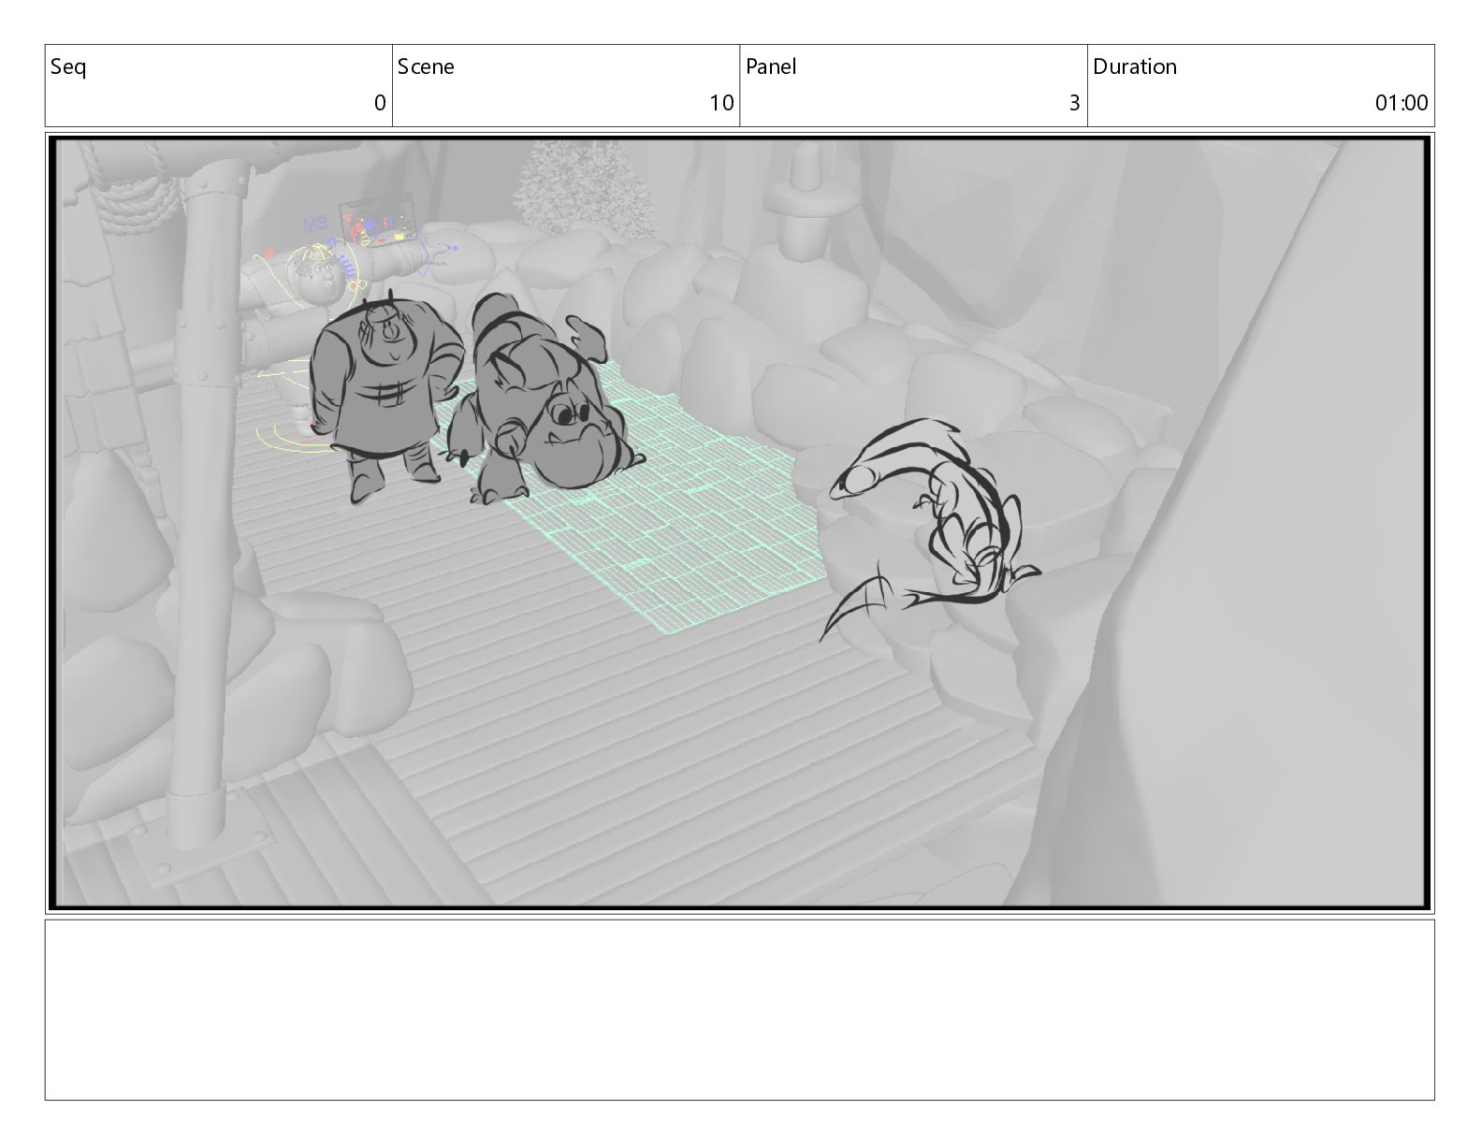Click the "Scene" header label
Viewport: 1482px width, 1145px height.
(426, 66)
